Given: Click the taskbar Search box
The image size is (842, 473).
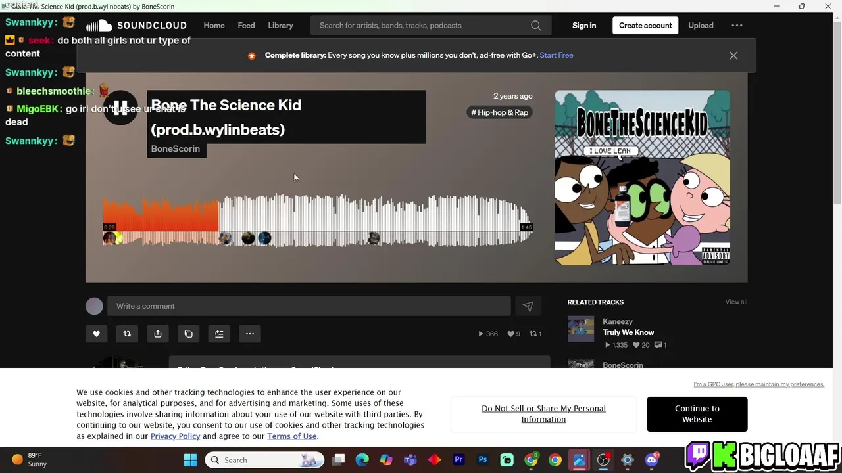Looking at the screenshot, I should (264, 460).
